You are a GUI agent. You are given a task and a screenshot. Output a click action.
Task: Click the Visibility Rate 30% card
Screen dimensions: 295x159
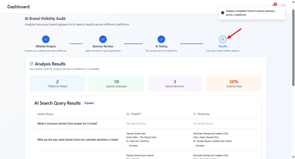point(234,83)
